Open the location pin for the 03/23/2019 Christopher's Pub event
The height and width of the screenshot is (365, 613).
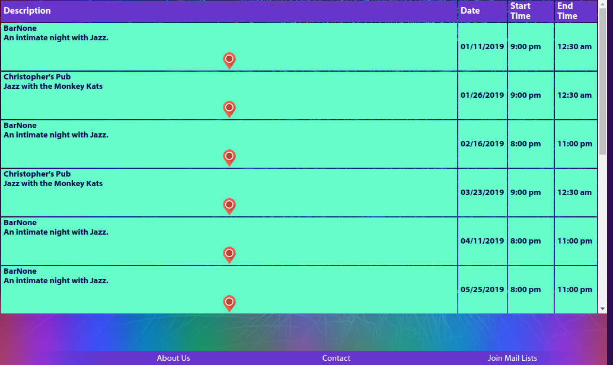pos(229,206)
